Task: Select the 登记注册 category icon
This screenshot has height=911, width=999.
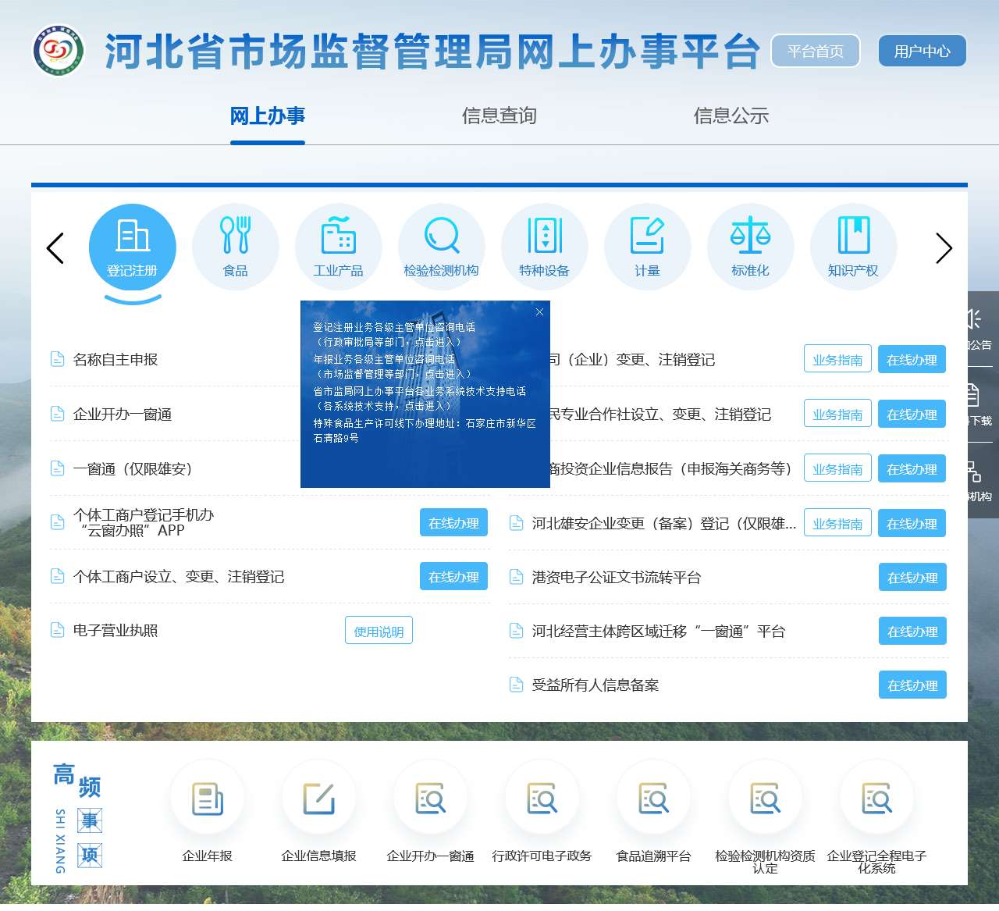Action: [133, 247]
